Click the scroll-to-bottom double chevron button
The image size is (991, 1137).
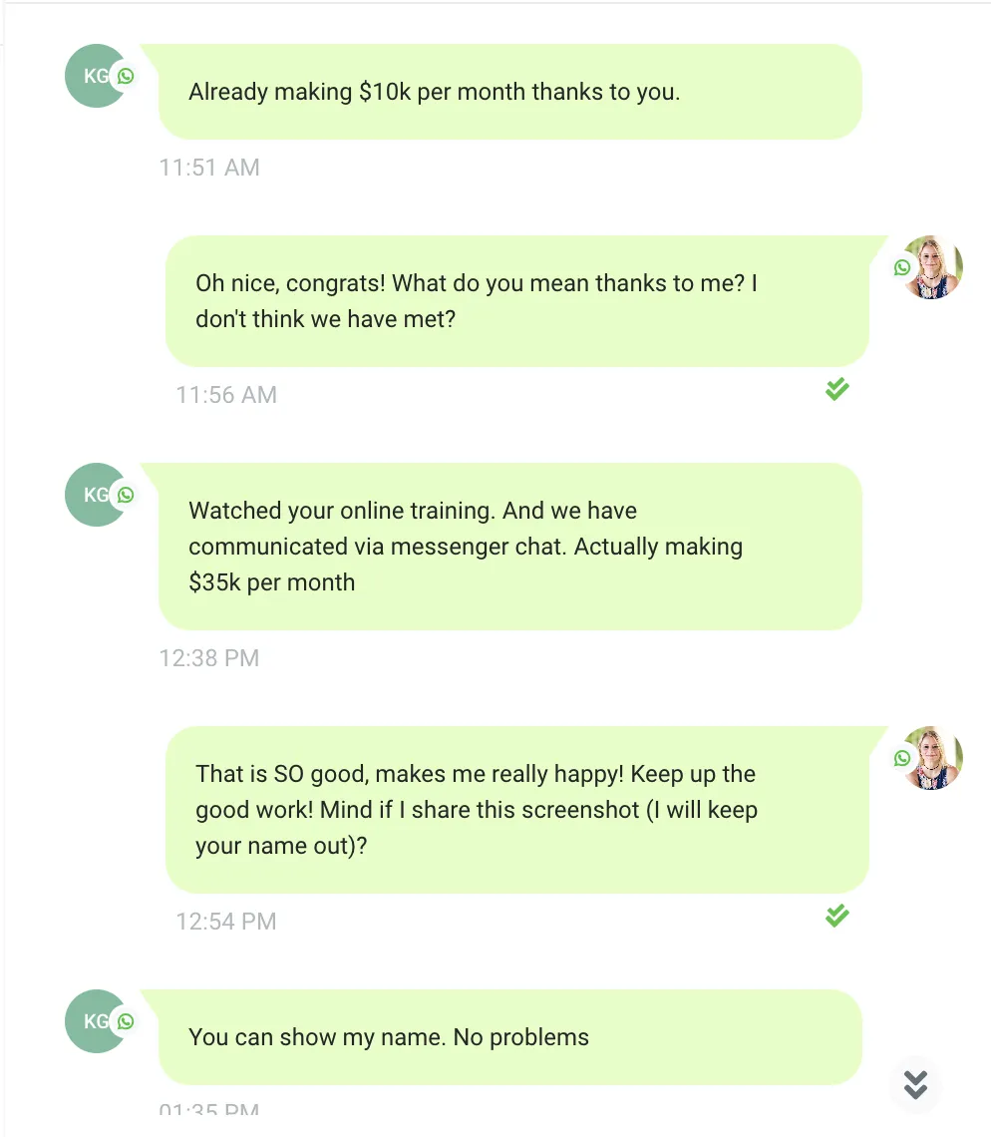(915, 1084)
